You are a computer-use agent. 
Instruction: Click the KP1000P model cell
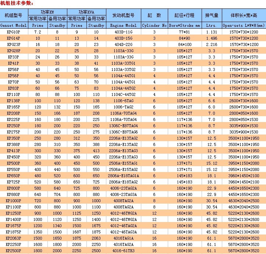point(14,201)
